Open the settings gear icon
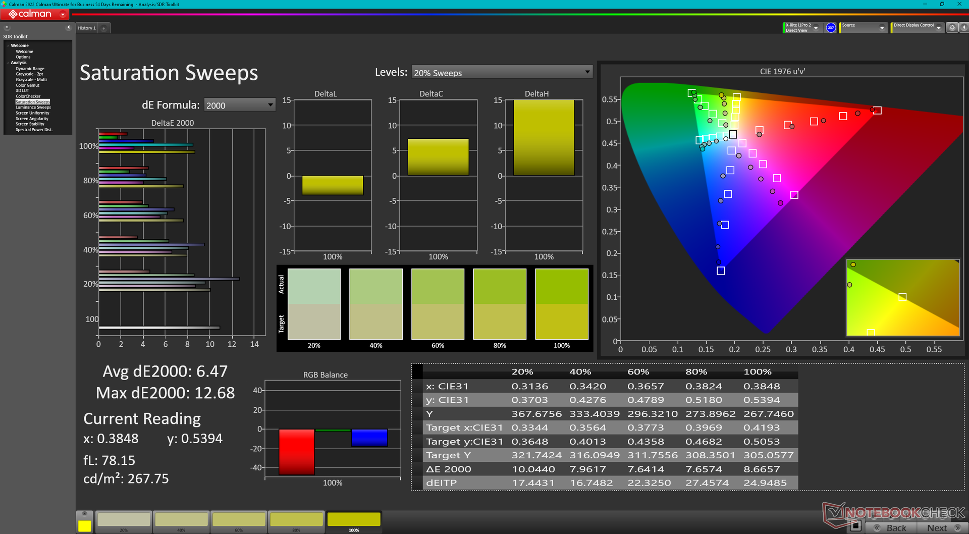Screen dimensions: 969x534 coord(952,28)
